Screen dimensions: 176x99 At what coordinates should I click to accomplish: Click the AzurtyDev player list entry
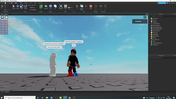click(x=140, y=21)
